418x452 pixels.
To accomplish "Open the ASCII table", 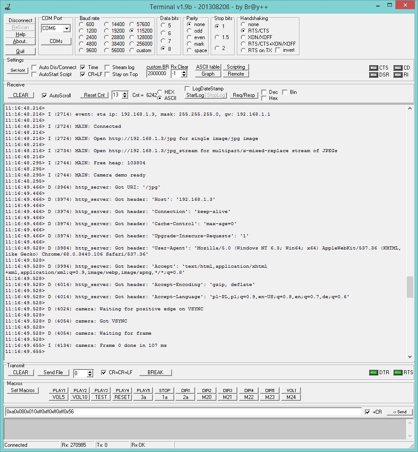I will point(208,67).
